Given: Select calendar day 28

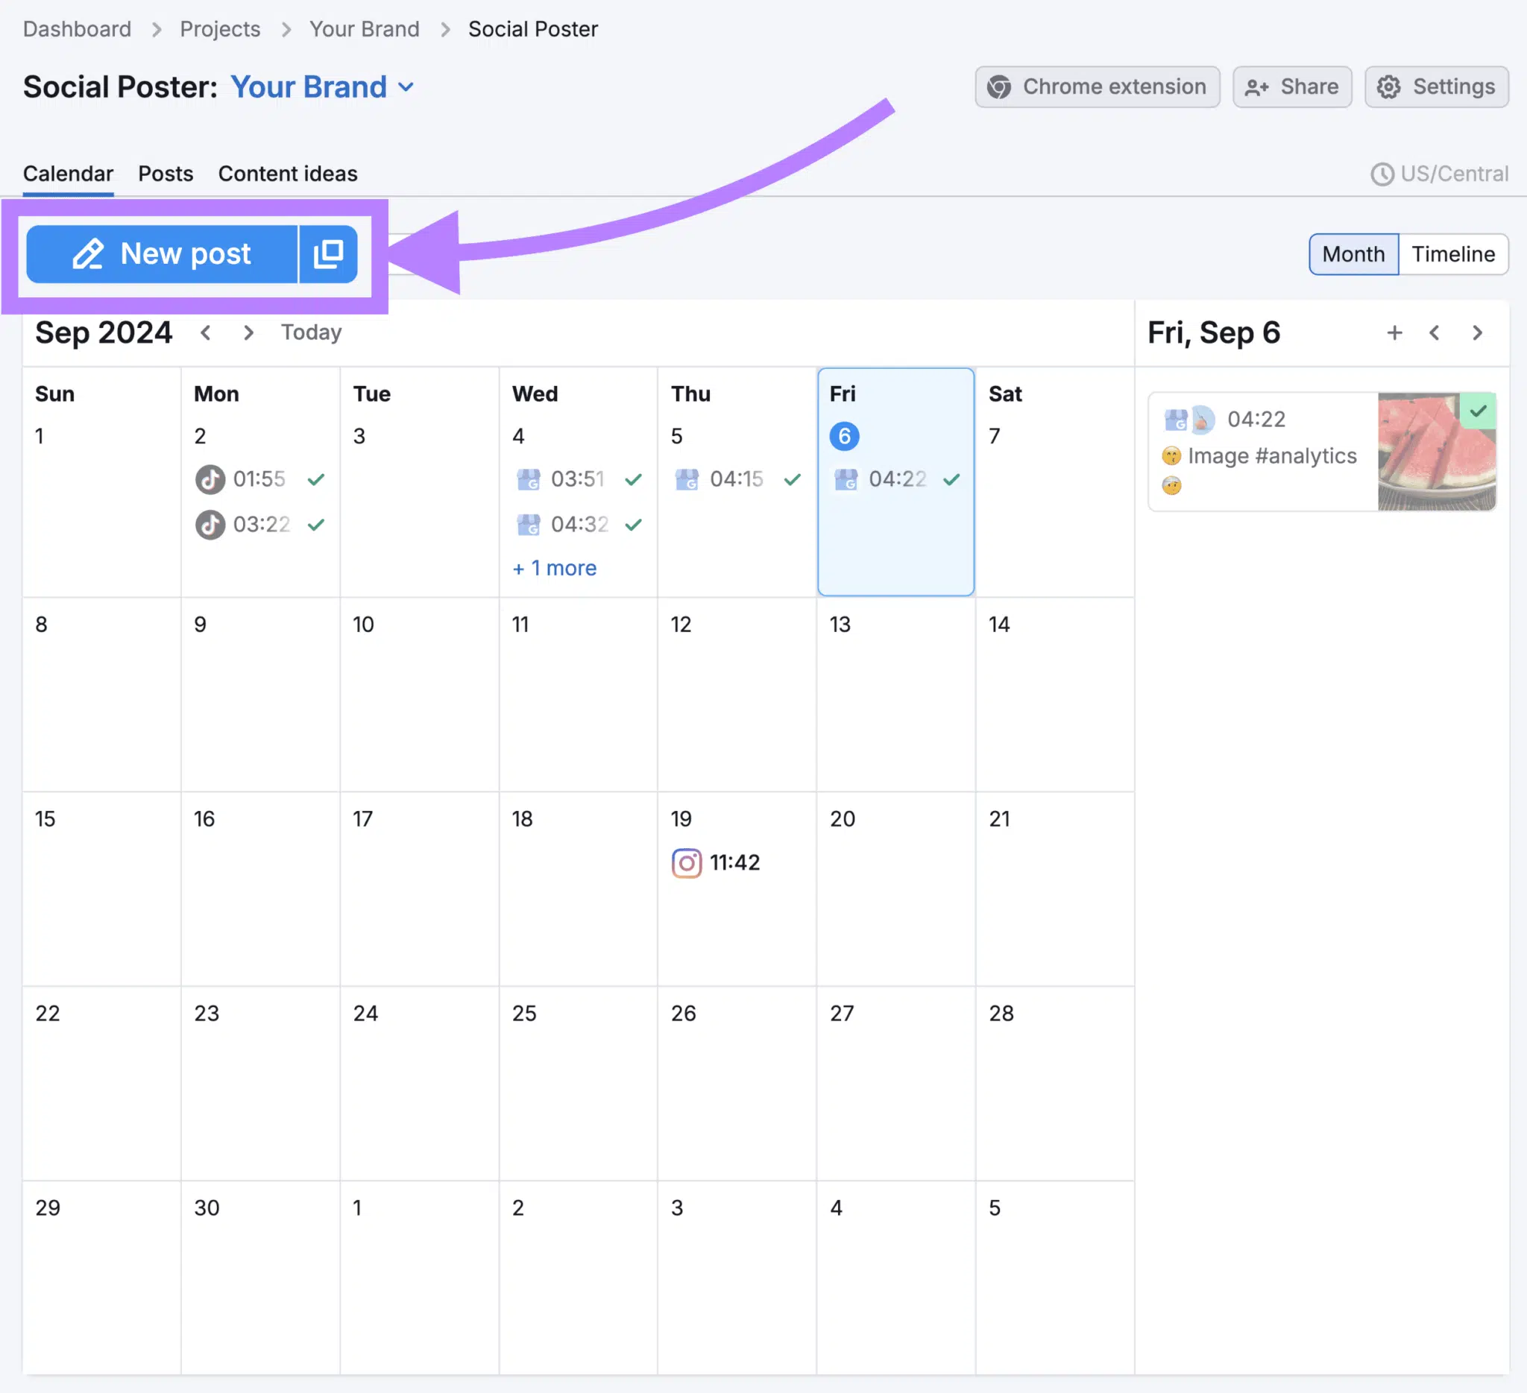Looking at the screenshot, I should click(x=1001, y=1014).
